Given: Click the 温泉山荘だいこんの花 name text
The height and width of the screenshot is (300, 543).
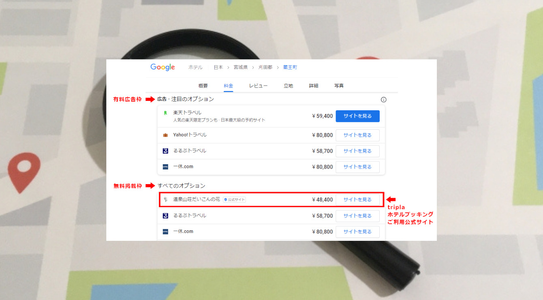Looking at the screenshot, I should [x=197, y=199].
